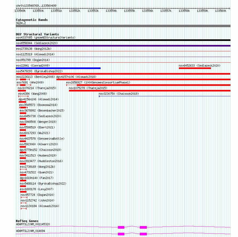
Task: Open variant nsv951799 (Dogan2014)
Action: (x=33, y=60)
